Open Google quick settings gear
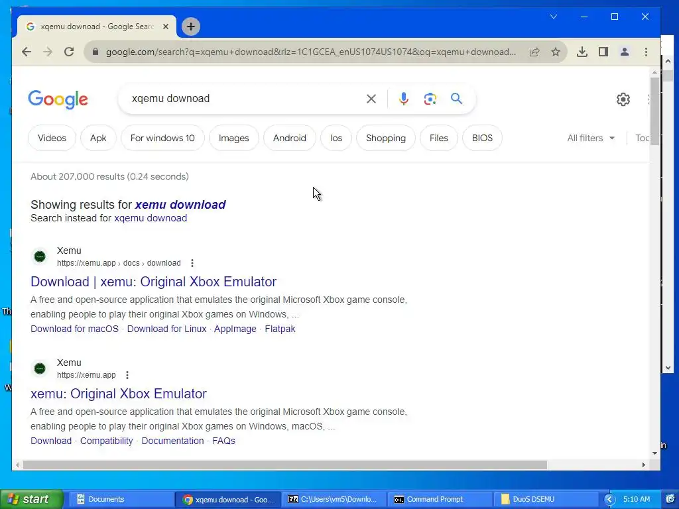Screen dimensions: 679x509 (x=623, y=99)
